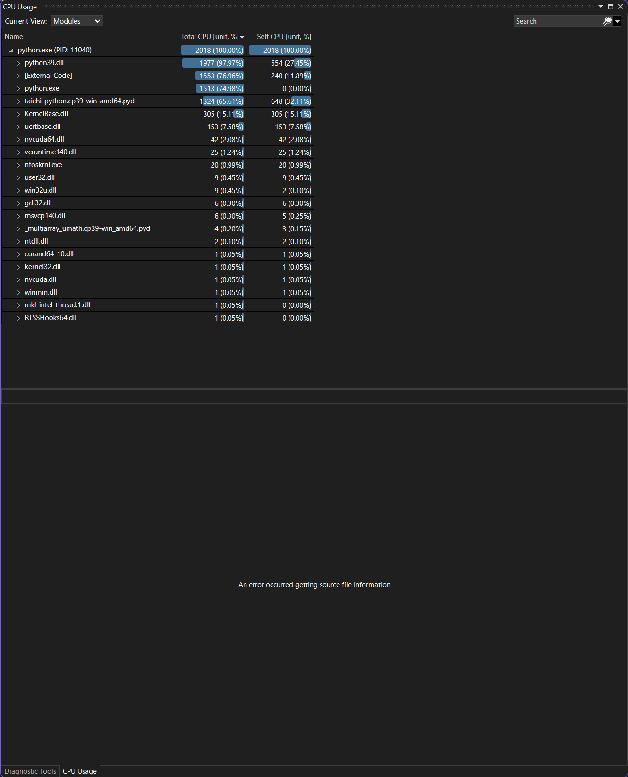This screenshot has height=777, width=628.
Task: Click Total CPU value 1977 (97.97%)
Action: [221, 63]
